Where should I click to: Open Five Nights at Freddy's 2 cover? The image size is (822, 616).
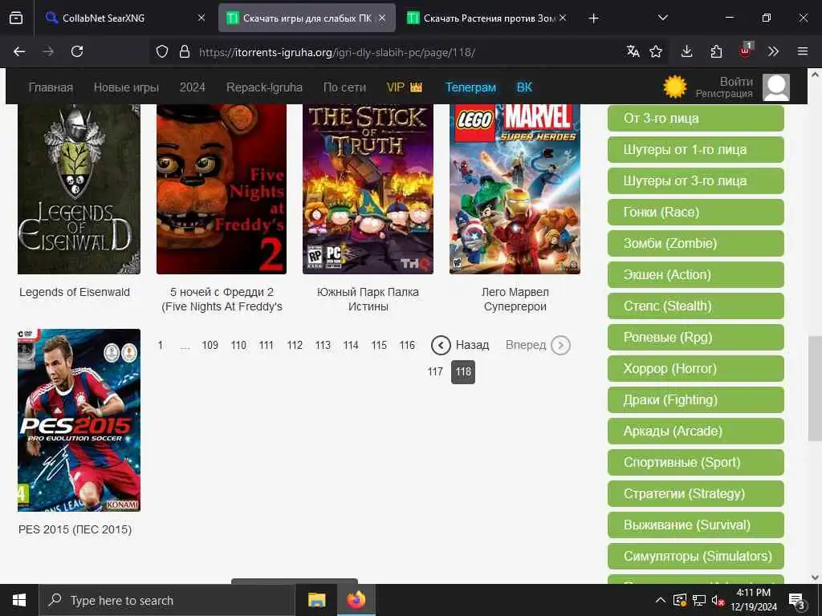pyautogui.click(x=222, y=188)
